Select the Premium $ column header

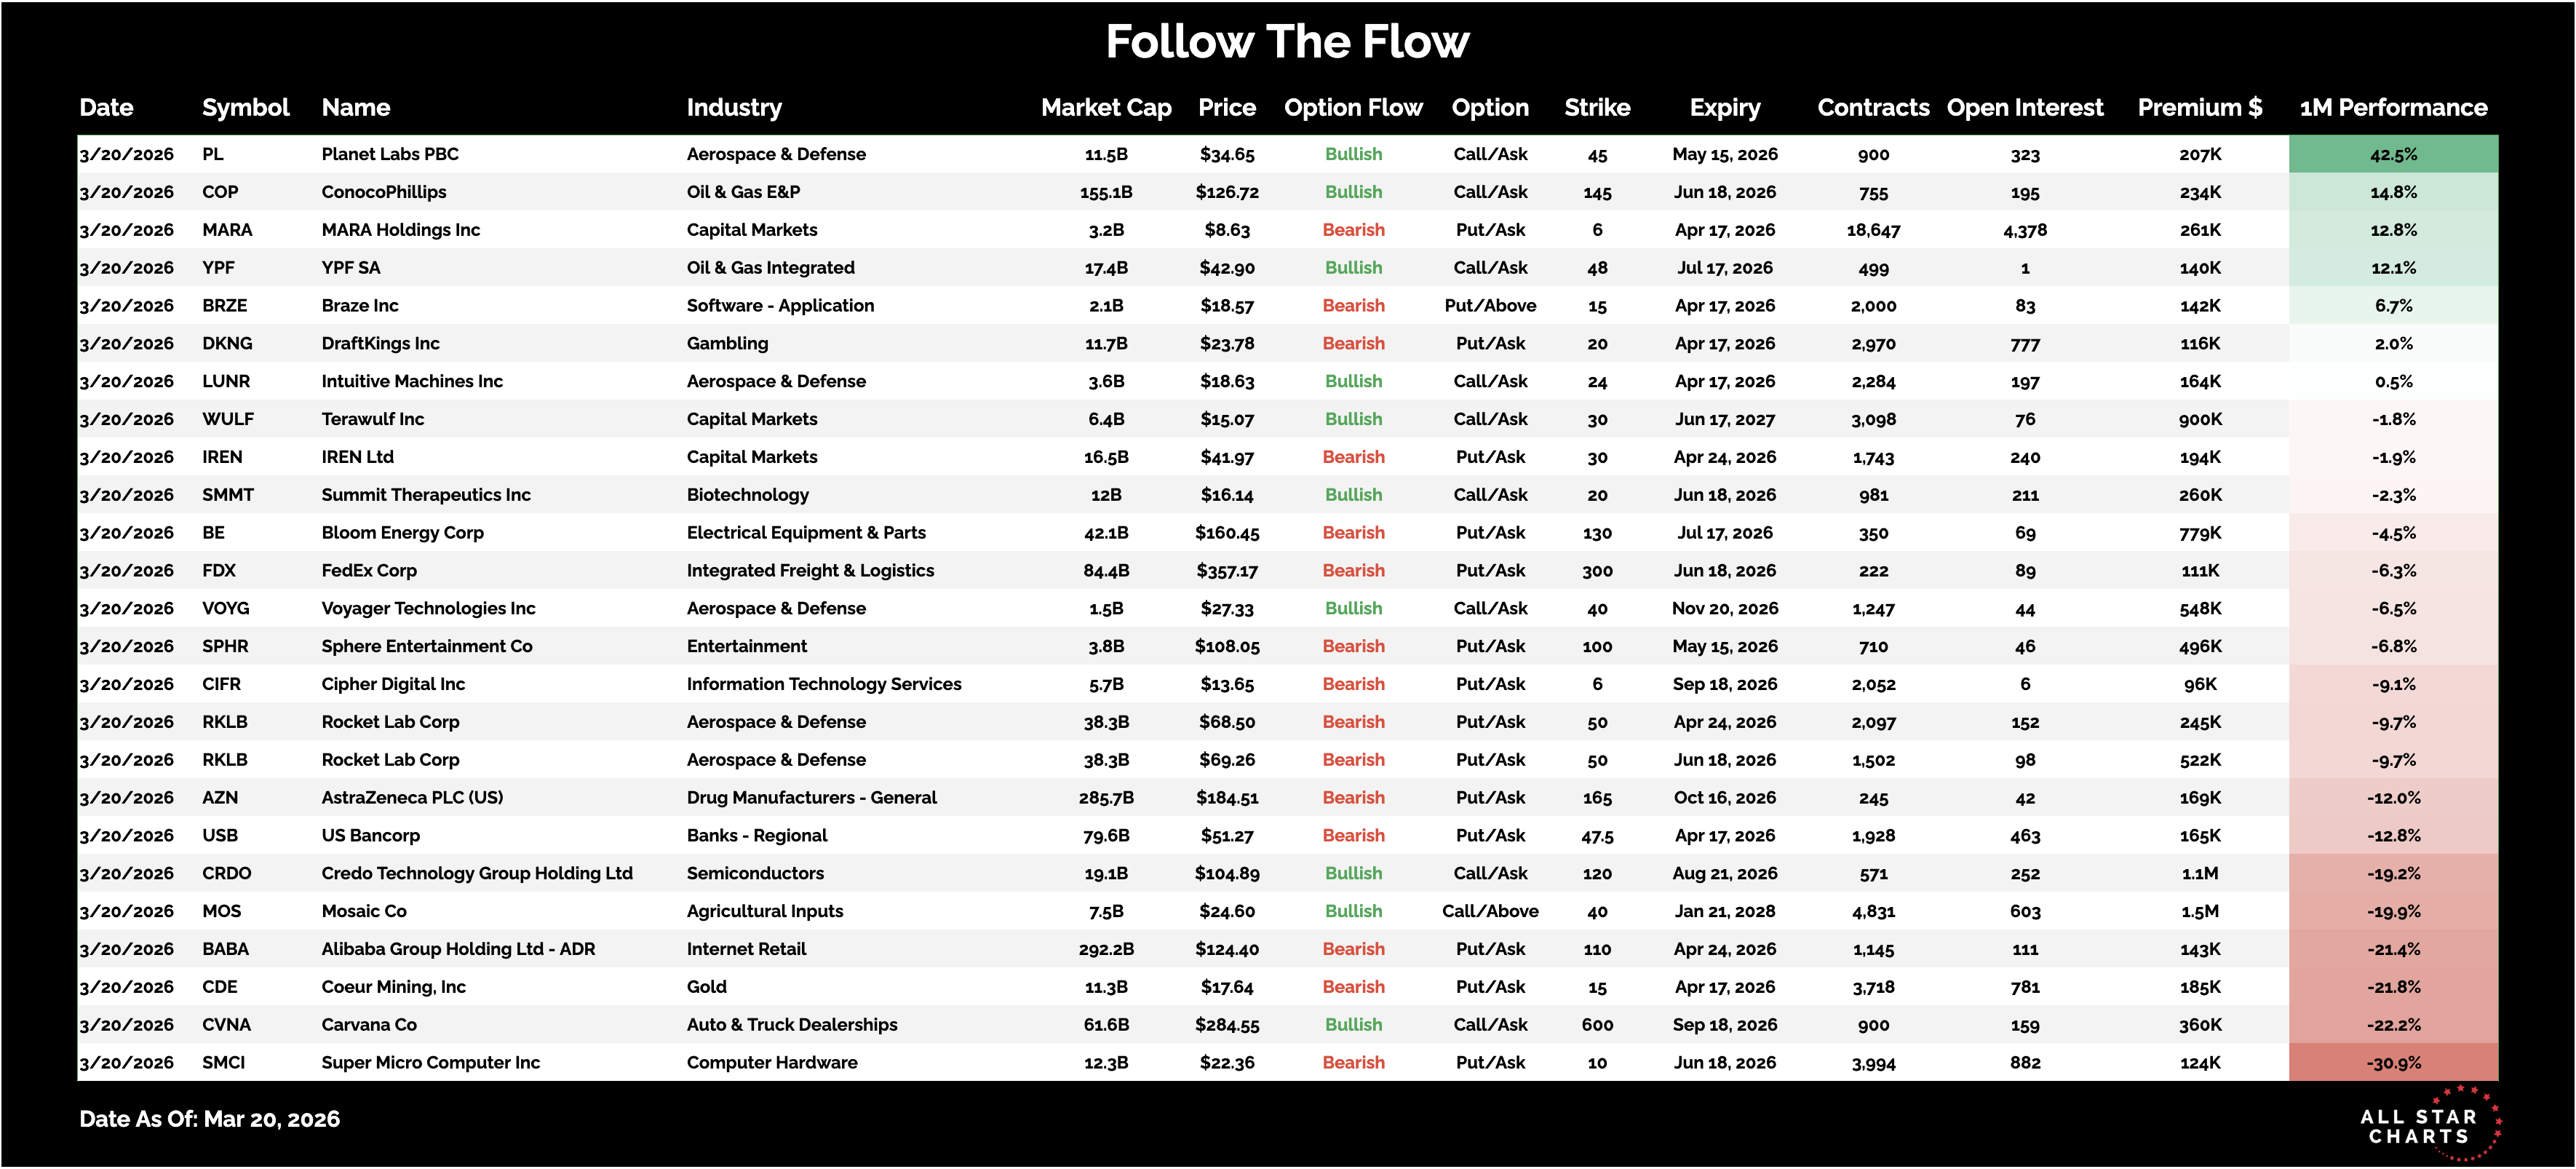[x=2200, y=108]
